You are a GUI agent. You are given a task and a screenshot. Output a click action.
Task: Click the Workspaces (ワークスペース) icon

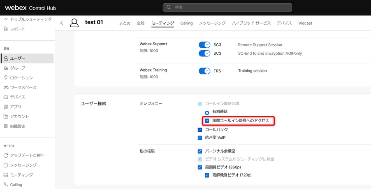(x=6, y=87)
